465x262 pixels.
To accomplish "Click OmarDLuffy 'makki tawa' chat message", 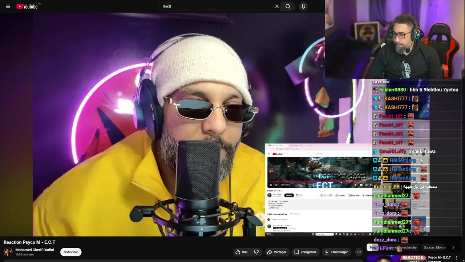I will pos(404,152).
